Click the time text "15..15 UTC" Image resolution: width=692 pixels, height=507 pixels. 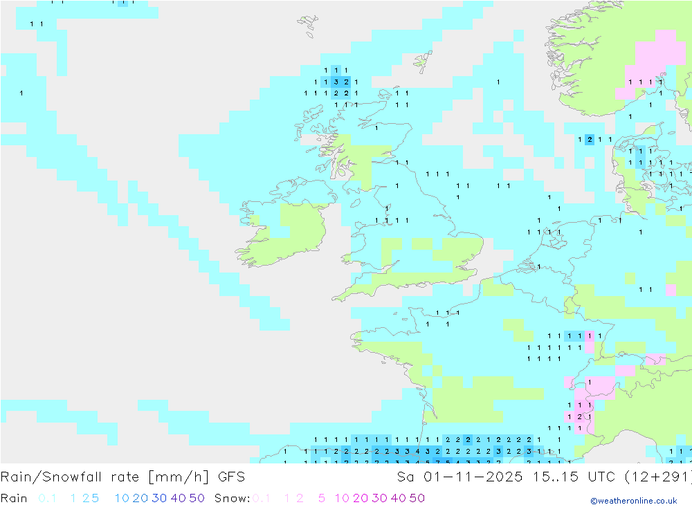click(576, 477)
